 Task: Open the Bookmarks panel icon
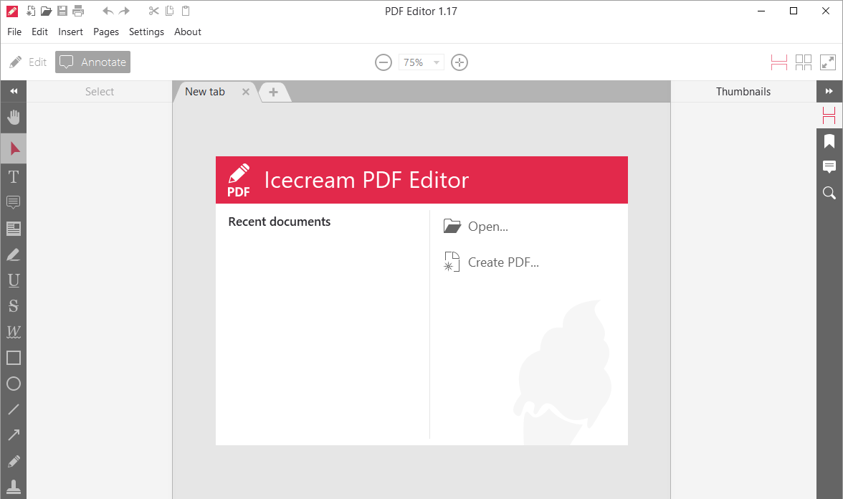click(829, 141)
